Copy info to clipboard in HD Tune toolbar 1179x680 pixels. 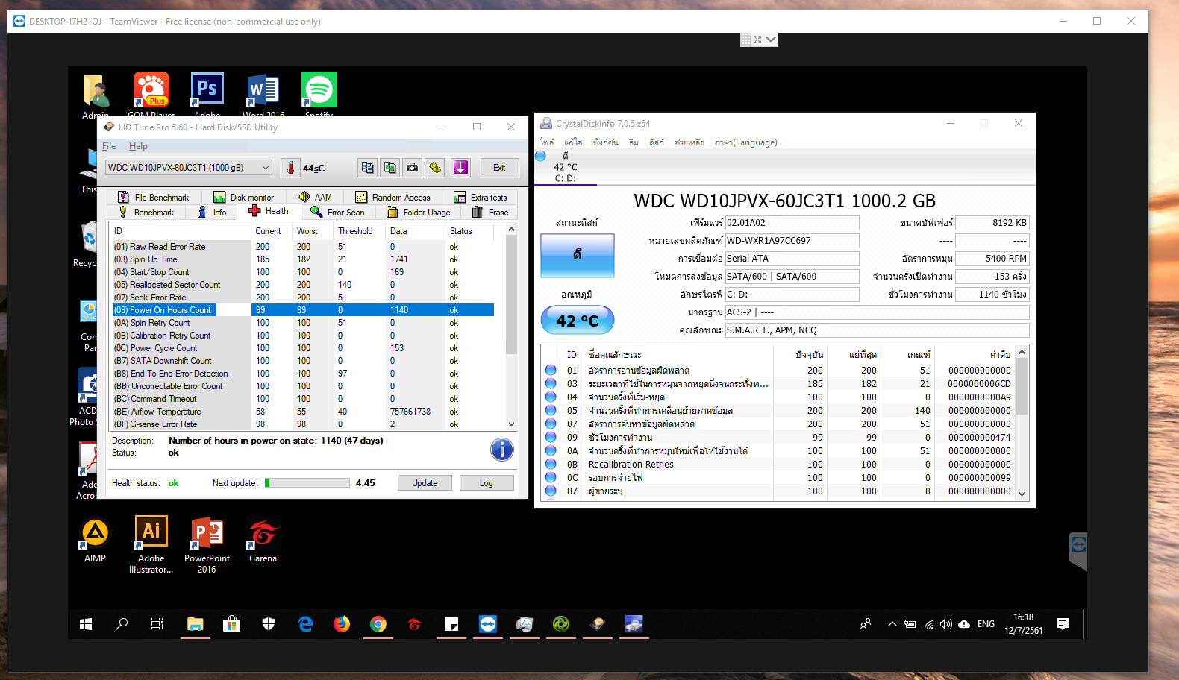point(367,168)
